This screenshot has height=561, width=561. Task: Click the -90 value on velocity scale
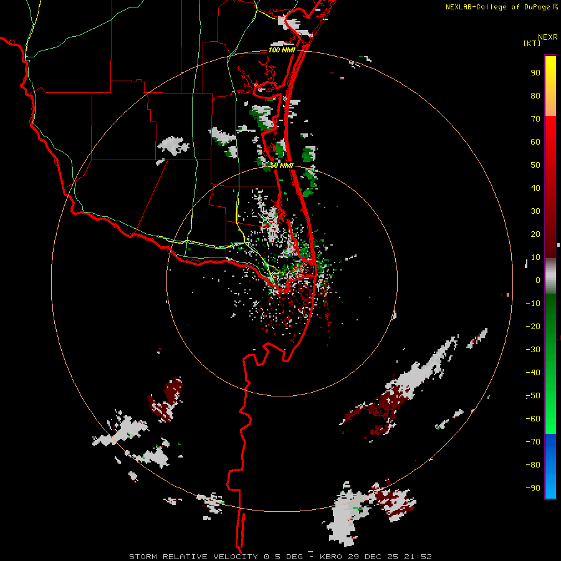[x=533, y=488]
